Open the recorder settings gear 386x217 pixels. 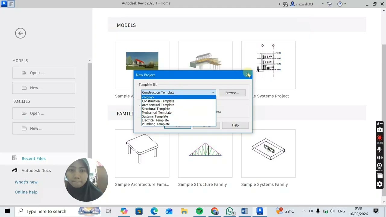[x=380, y=184]
